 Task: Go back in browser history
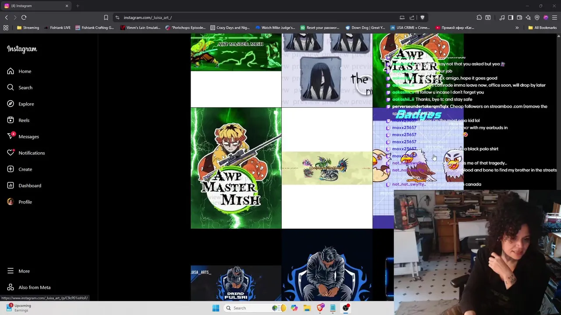(x=6, y=17)
